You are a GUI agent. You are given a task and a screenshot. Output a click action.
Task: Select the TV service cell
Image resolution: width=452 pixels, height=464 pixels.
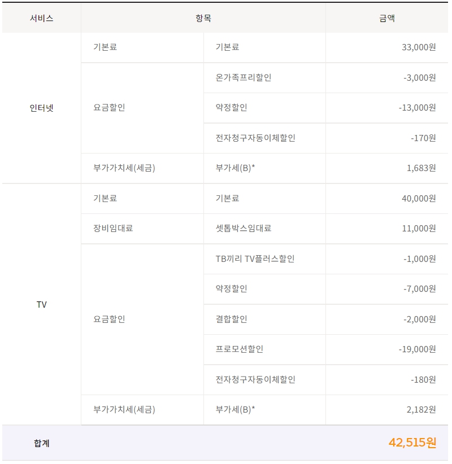[x=41, y=304]
